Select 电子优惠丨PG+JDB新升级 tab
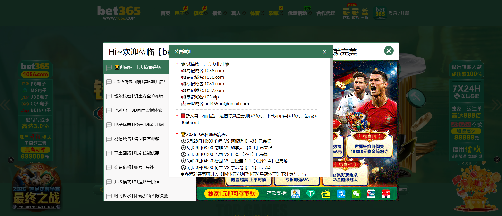 click(136, 125)
